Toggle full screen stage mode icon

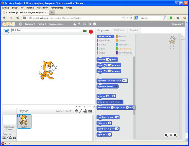point(6,31)
